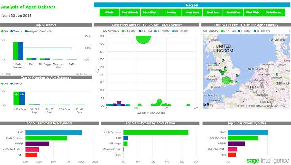Select Overdue legend dot in Top 5 Debtors
This screenshot has height=165, width=291.
pos(11,31)
